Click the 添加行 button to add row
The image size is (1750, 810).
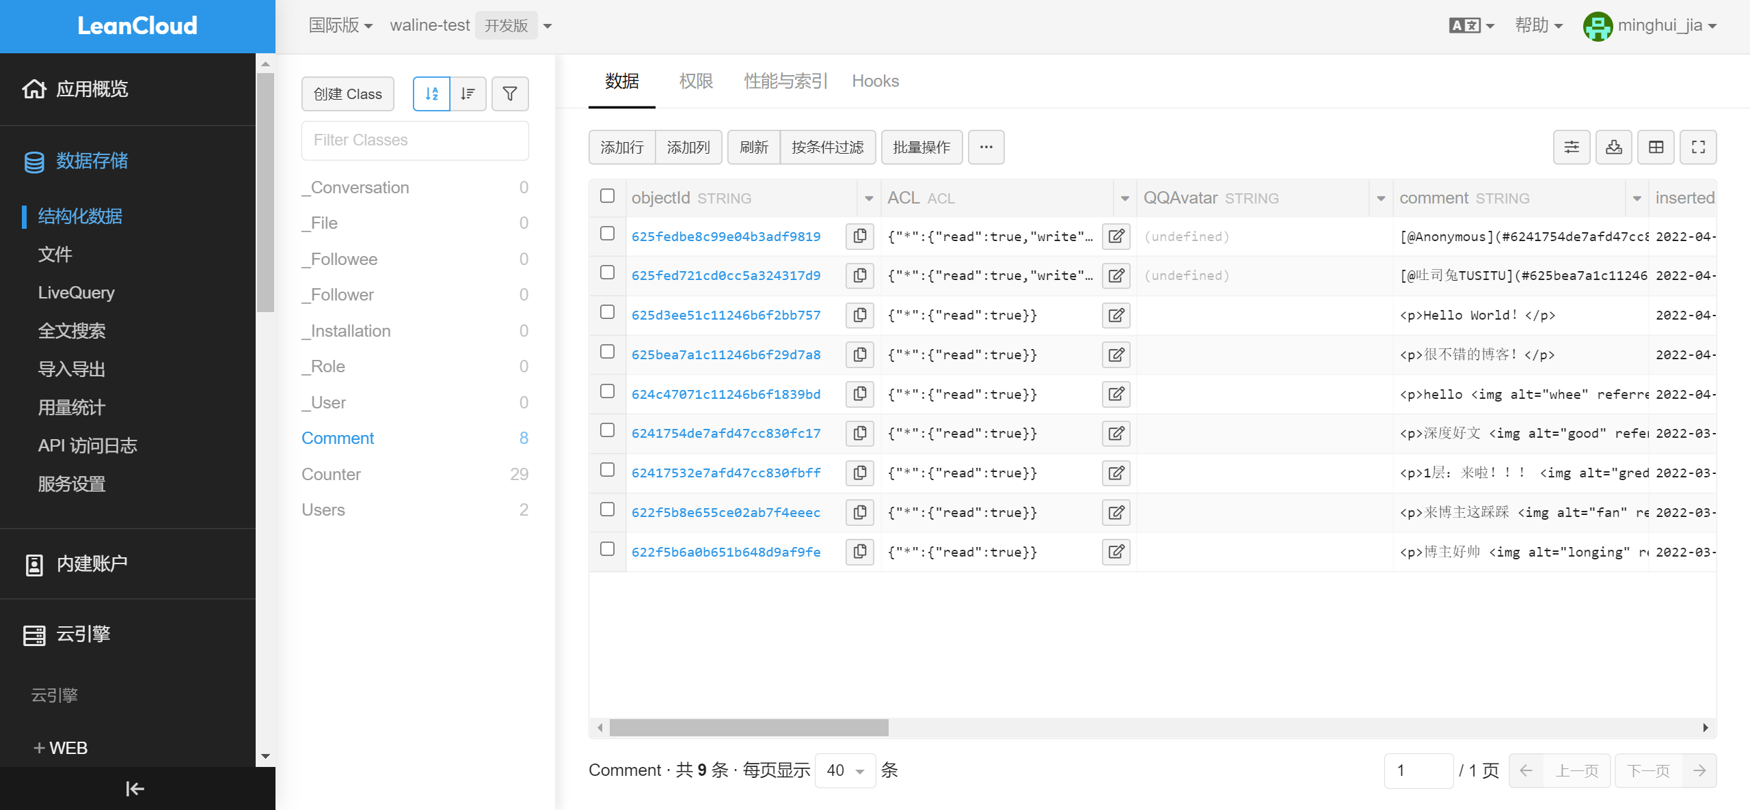point(621,147)
